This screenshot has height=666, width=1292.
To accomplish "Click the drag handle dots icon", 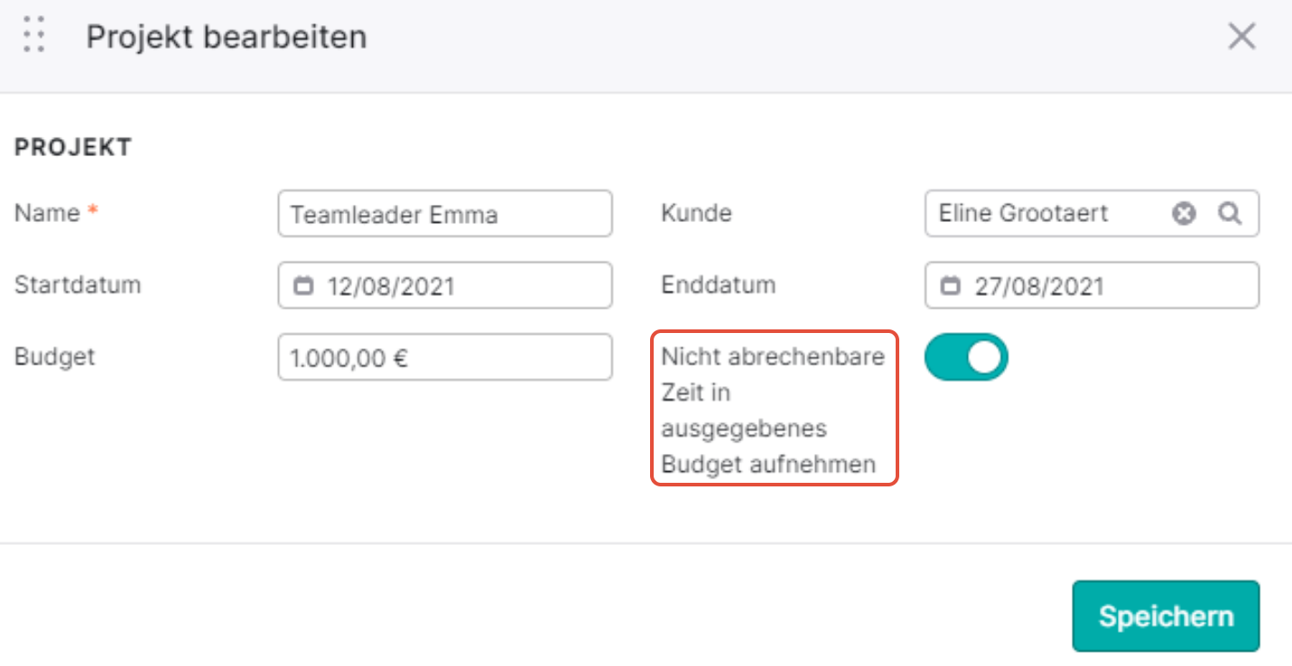I will pos(34,35).
